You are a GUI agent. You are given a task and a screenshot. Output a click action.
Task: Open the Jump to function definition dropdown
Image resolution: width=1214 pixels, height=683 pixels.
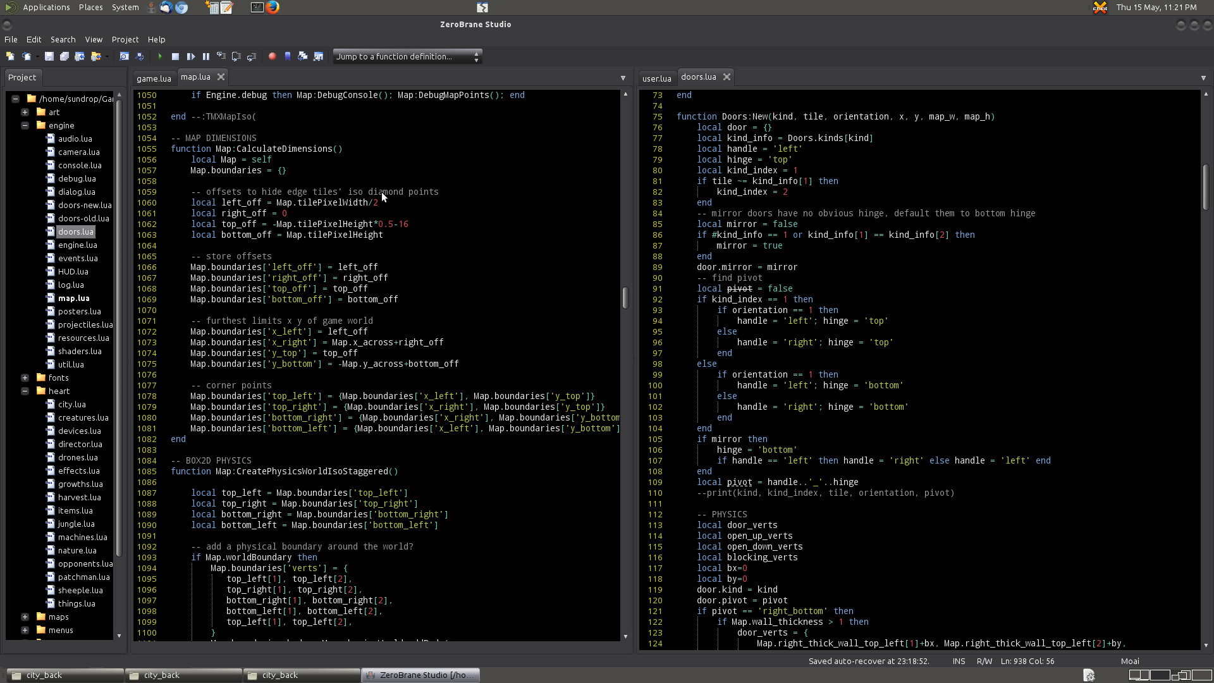click(407, 57)
